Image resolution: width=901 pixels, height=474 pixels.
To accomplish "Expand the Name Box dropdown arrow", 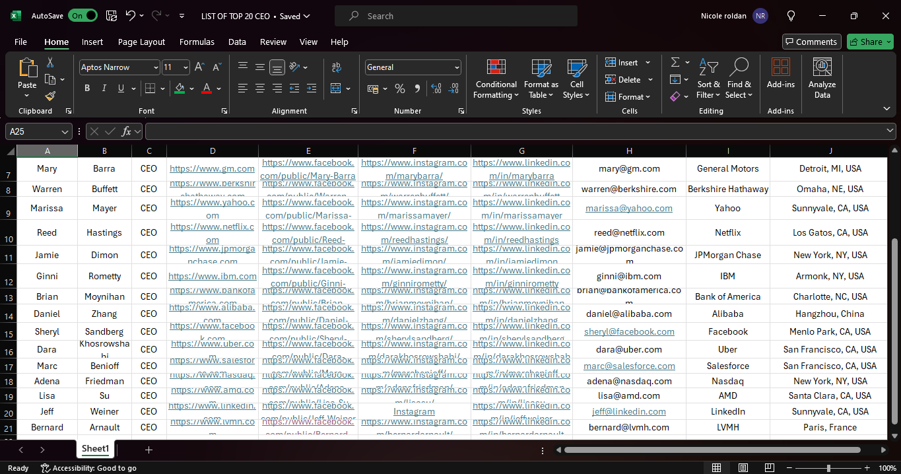I will pyautogui.click(x=65, y=131).
